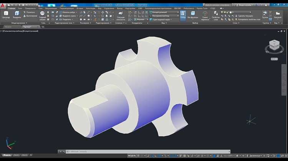Click Extract Edges (Извлечь ребра) tool
The width and height of the screenshot is (288, 161).
pos(68,12)
